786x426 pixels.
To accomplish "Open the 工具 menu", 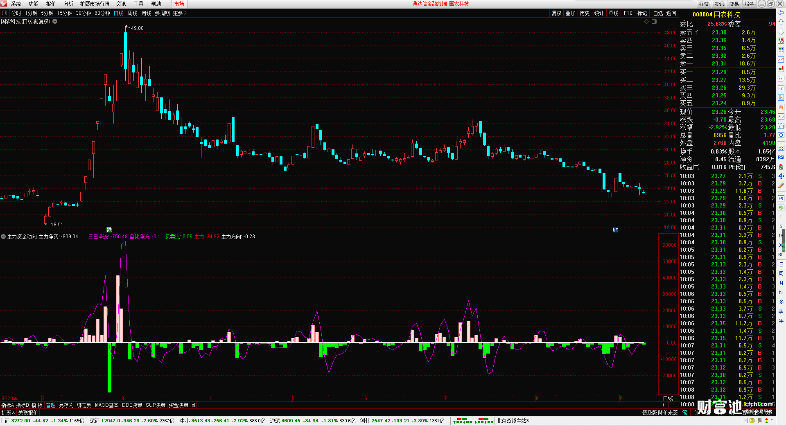I will pyautogui.click(x=138, y=4).
